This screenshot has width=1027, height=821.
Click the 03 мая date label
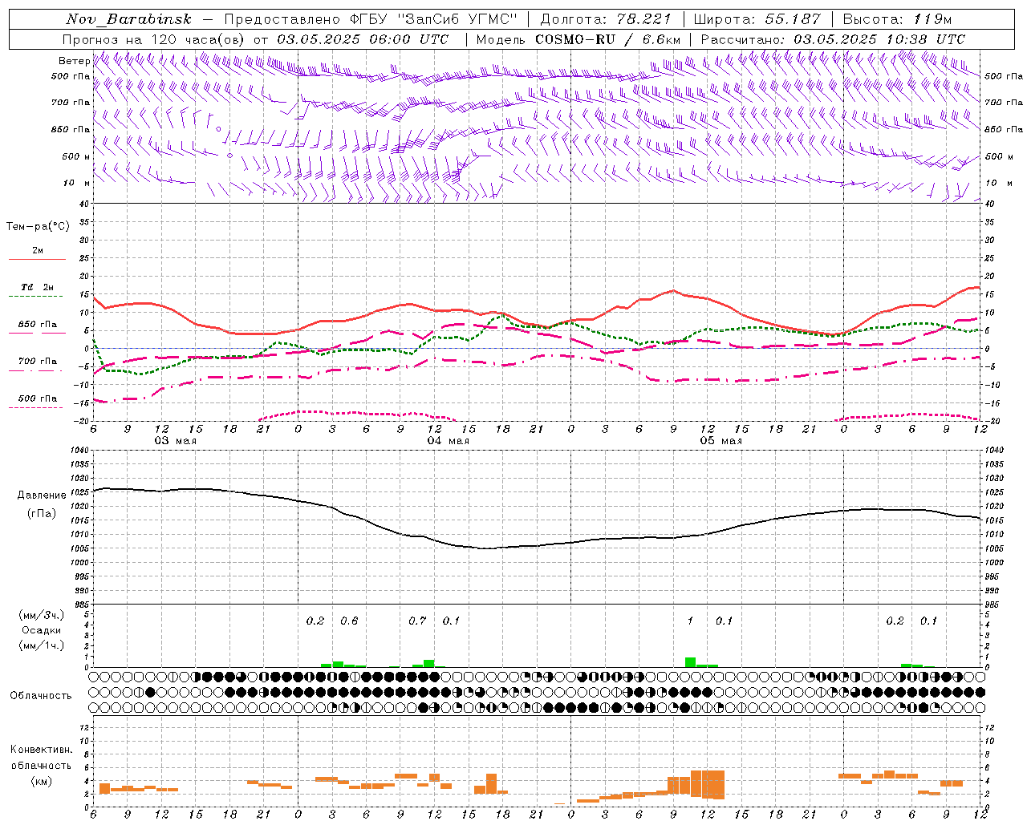click(176, 441)
